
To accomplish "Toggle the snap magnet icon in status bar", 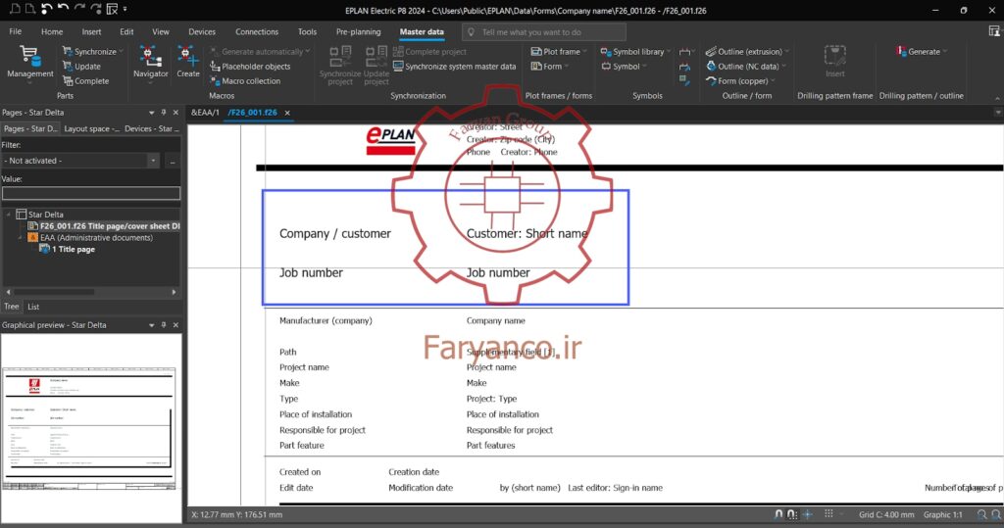I will click(778, 514).
